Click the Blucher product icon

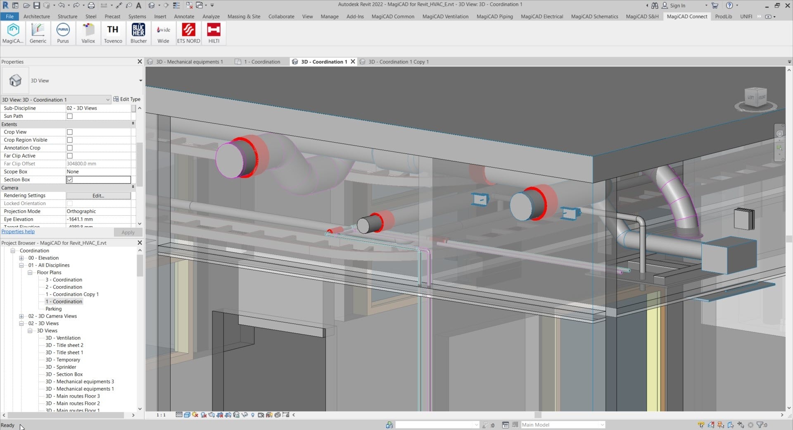(x=138, y=33)
